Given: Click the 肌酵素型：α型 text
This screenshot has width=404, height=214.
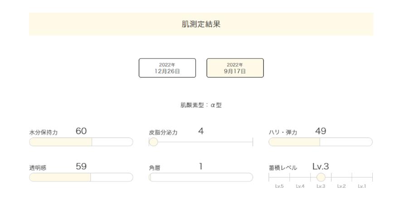Looking at the screenshot, I should [201, 105].
